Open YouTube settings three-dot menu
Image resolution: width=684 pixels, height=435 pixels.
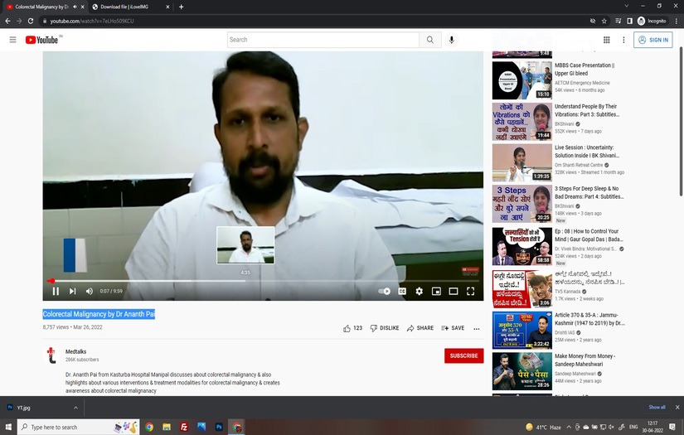click(623, 40)
